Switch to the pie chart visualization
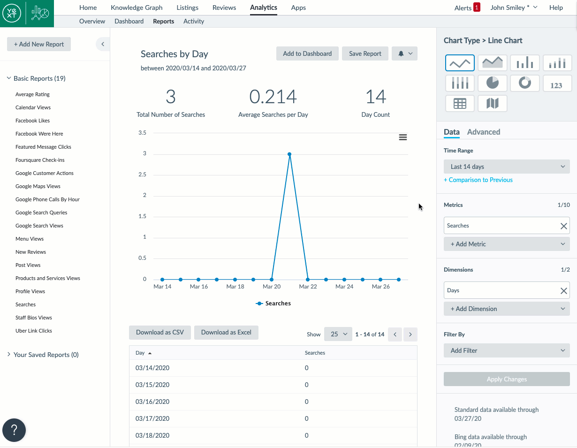The image size is (577, 448). (x=492, y=83)
